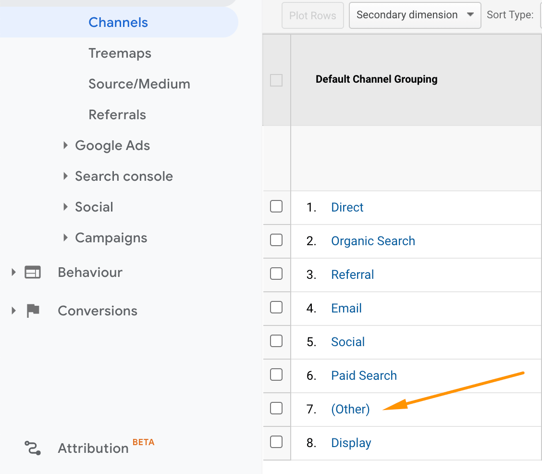Check the checkbox for the Display row
Image resolution: width=542 pixels, height=474 pixels.
[276, 442]
